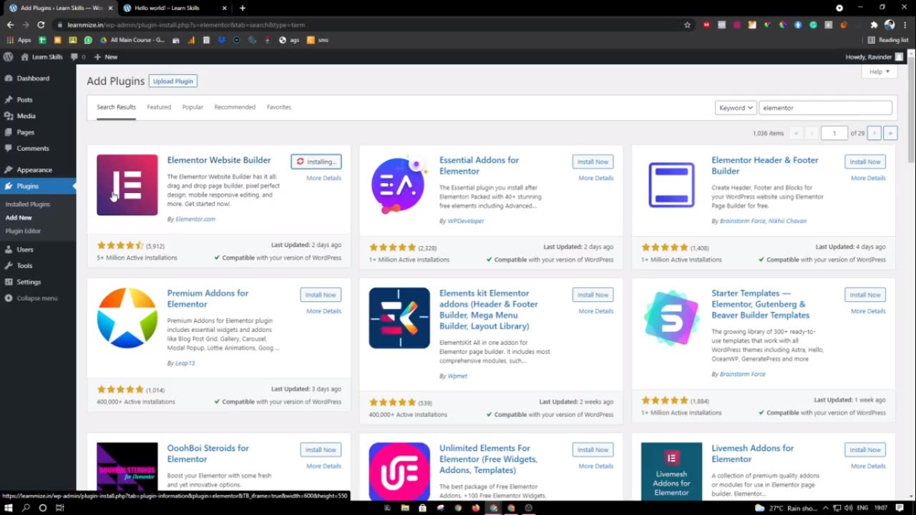This screenshot has width=916, height=515.
Task: Open the Elementor Website Builder title link
Action: tap(219, 160)
